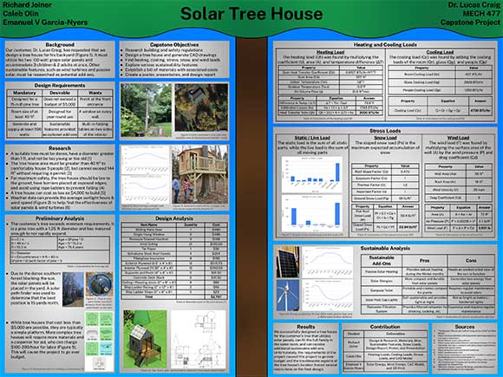The width and height of the screenshot is (503, 377).
Task: Select the author name "Caleb Olin"
Action: 21,14
